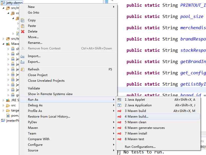Viewport: 206px width, 155px height.
Task: Click the red Delete X icon
Action: (x=23, y=32)
